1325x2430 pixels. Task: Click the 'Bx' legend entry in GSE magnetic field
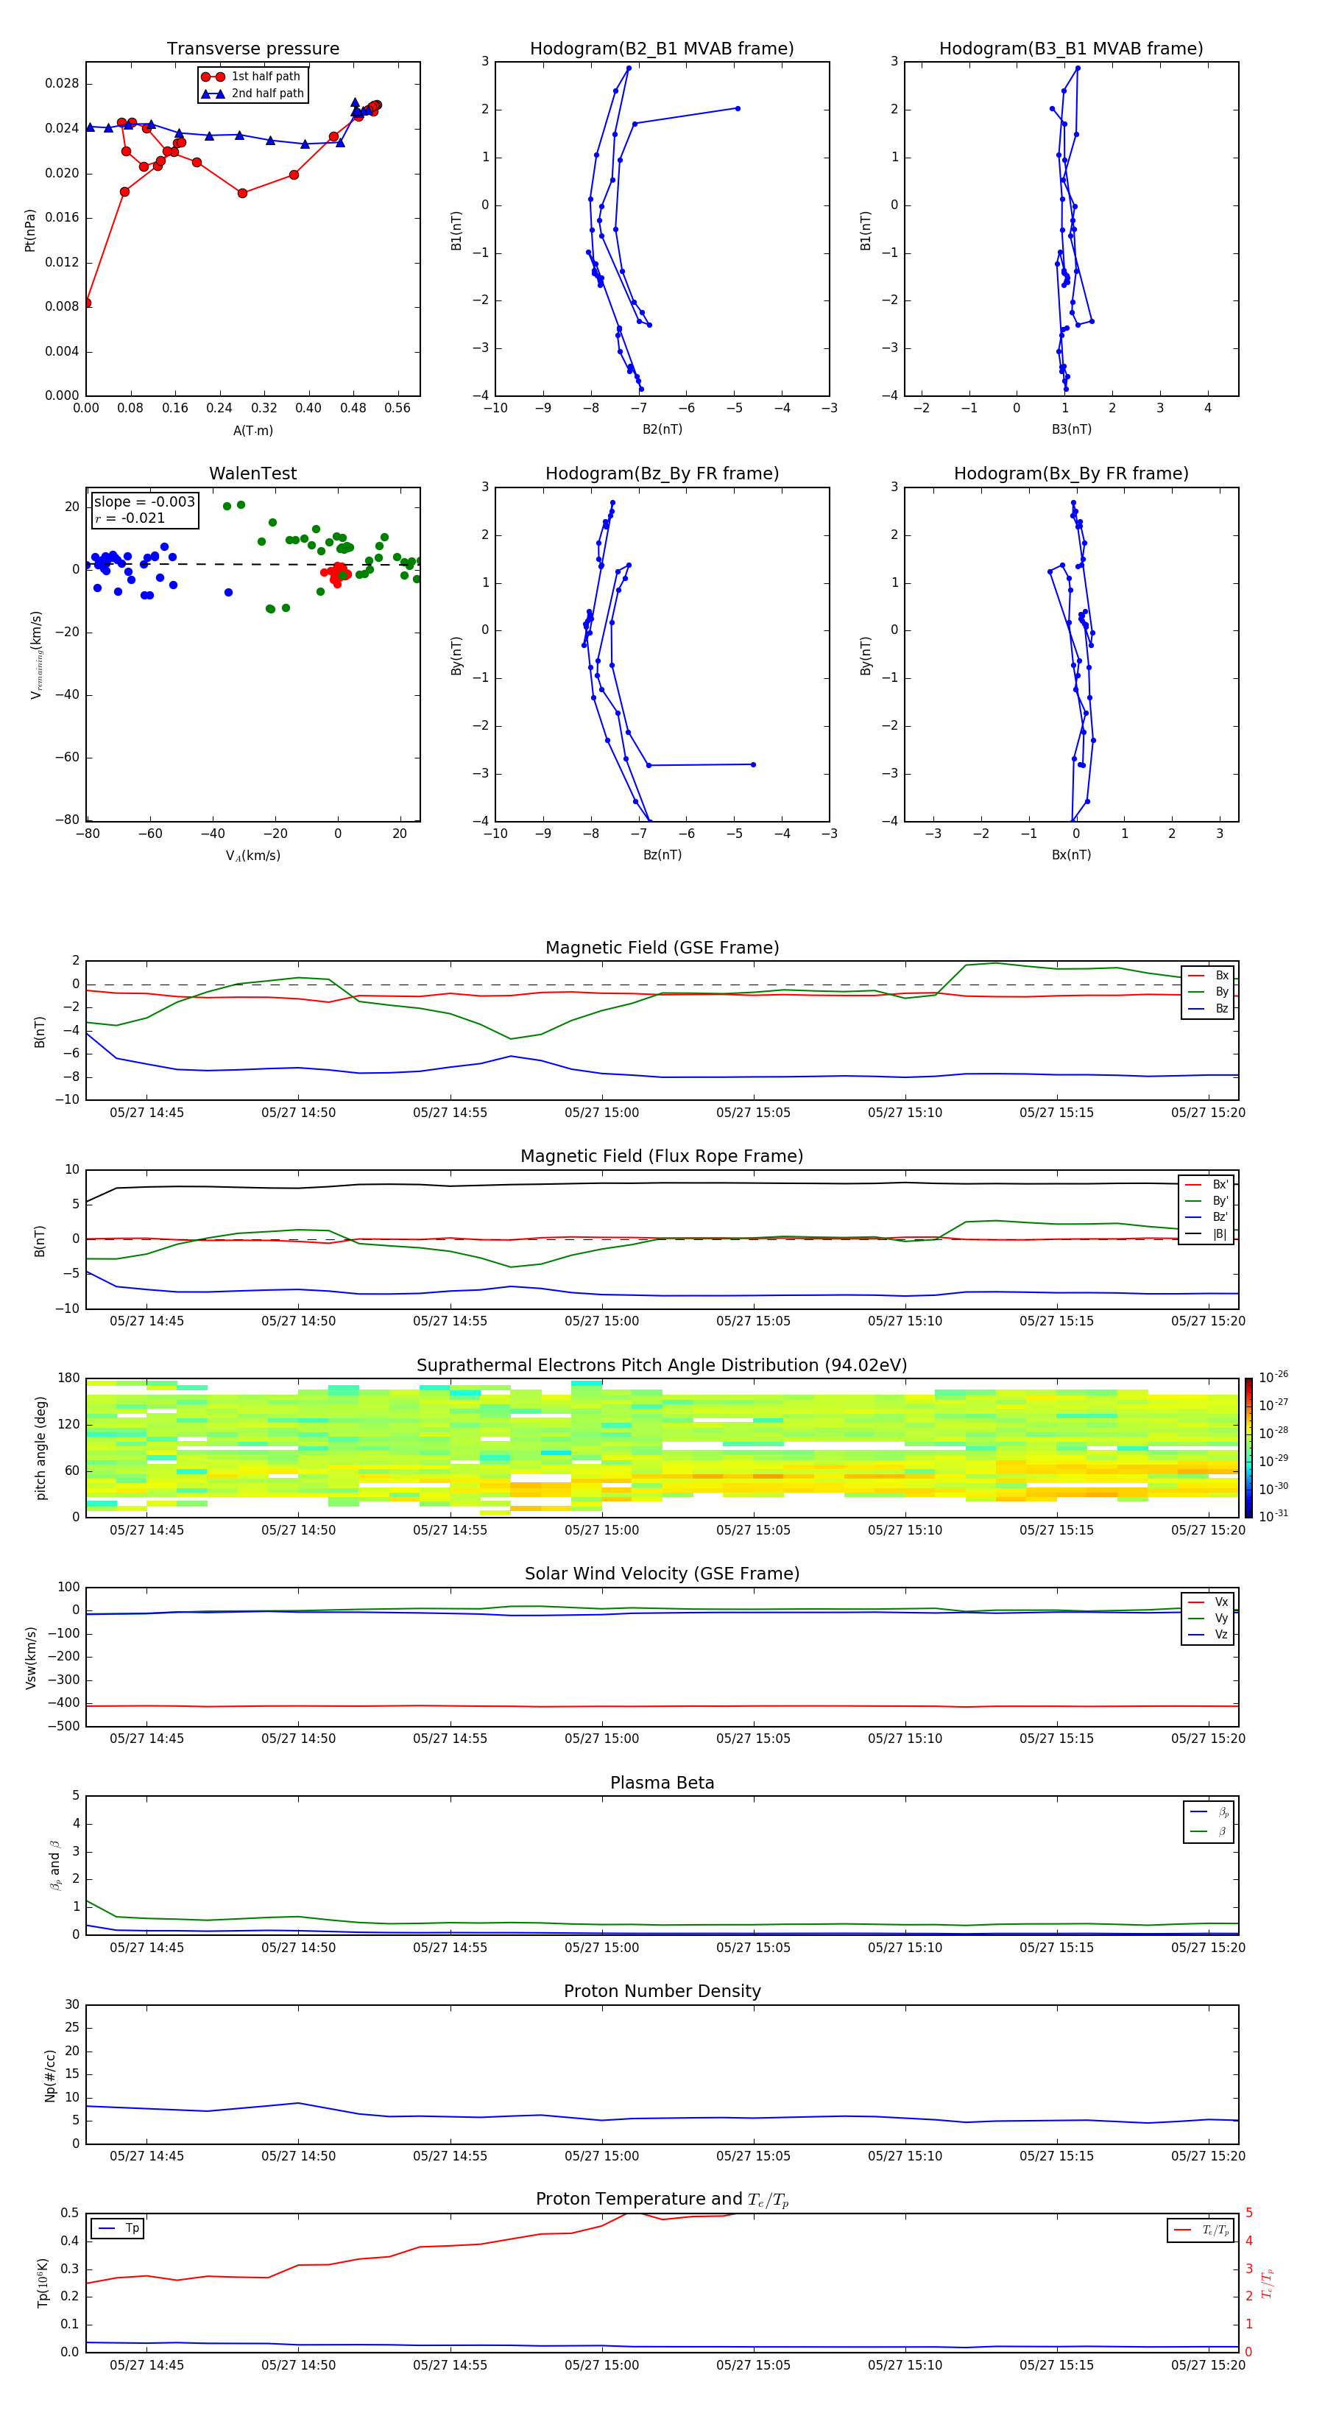(1209, 976)
